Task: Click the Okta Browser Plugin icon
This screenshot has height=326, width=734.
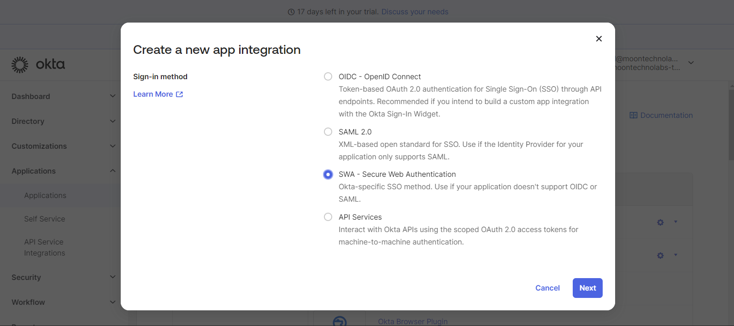Action: click(340, 321)
